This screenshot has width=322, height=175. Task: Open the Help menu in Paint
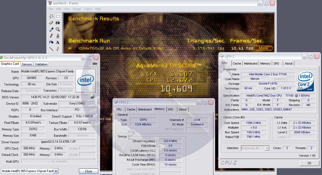[98, 9]
